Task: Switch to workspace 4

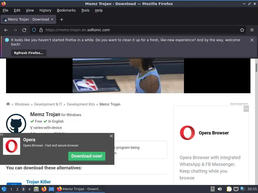Action: [29, 189]
